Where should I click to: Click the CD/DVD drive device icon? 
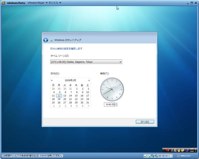(149, 156)
